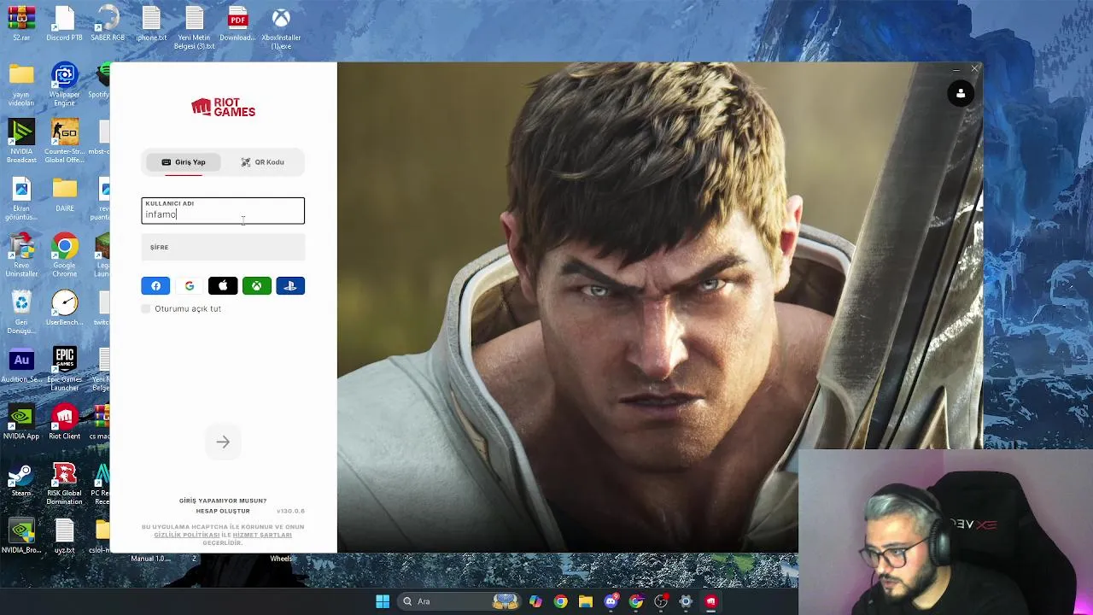The height and width of the screenshot is (615, 1093).
Task: Open the Hizmet Şartları link
Action: click(262, 535)
